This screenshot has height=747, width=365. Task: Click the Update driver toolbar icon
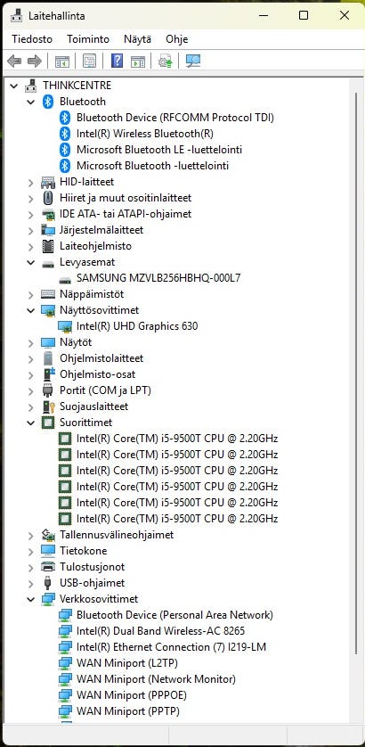165,61
